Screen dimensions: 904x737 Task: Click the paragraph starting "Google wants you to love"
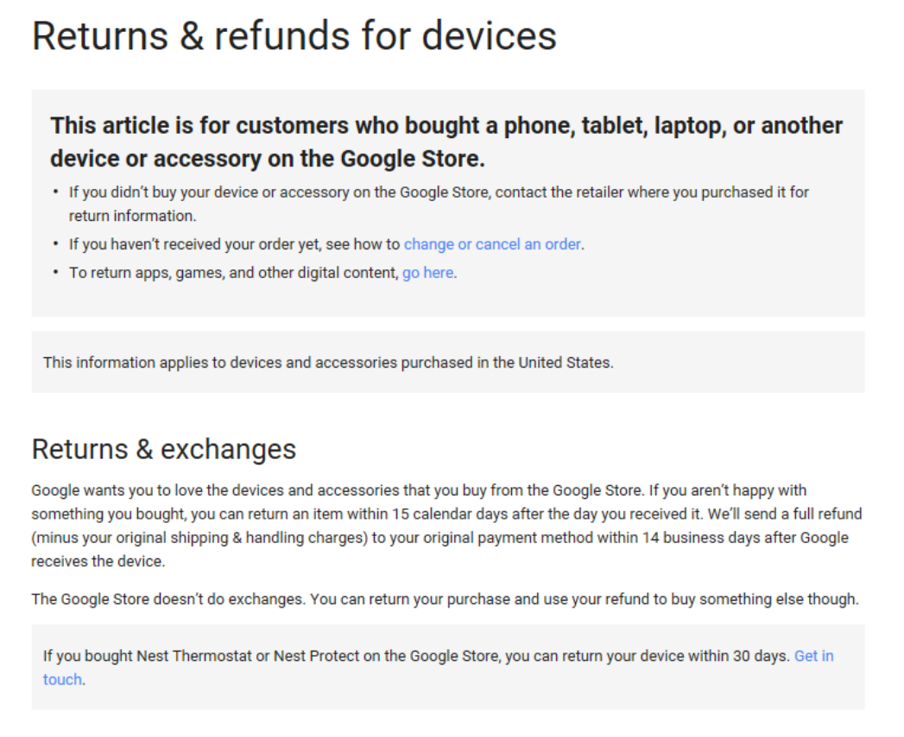tap(446, 526)
